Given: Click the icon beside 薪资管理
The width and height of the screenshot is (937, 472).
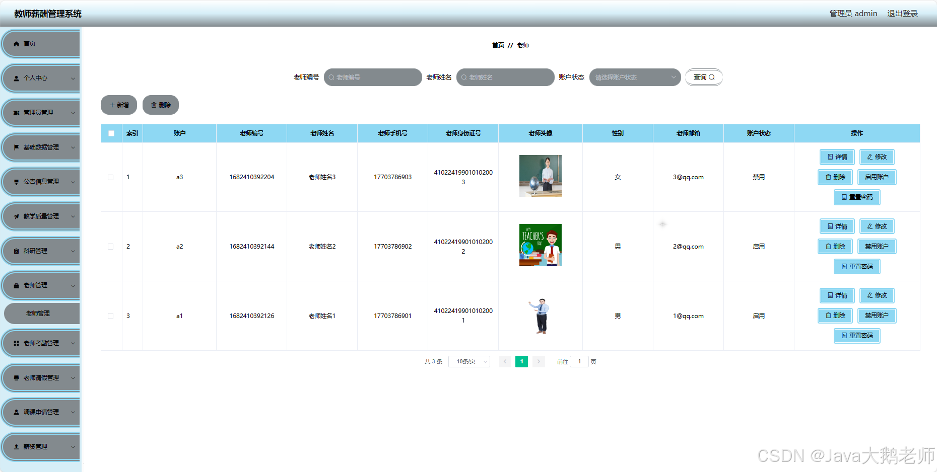Looking at the screenshot, I should (x=16, y=447).
